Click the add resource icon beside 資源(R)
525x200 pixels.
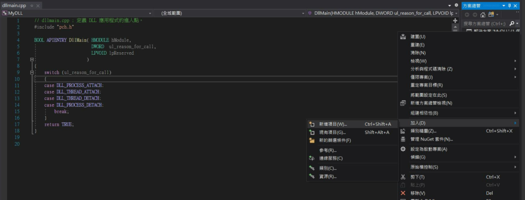pos(312,176)
